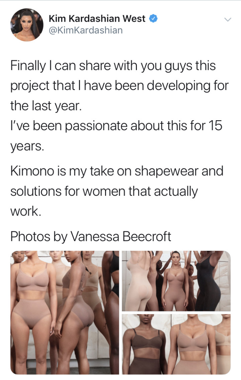The height and width of the screenshot is (380, 241).
Task: Open the top-right bodysuit group photo
Action: click(176, 281)
